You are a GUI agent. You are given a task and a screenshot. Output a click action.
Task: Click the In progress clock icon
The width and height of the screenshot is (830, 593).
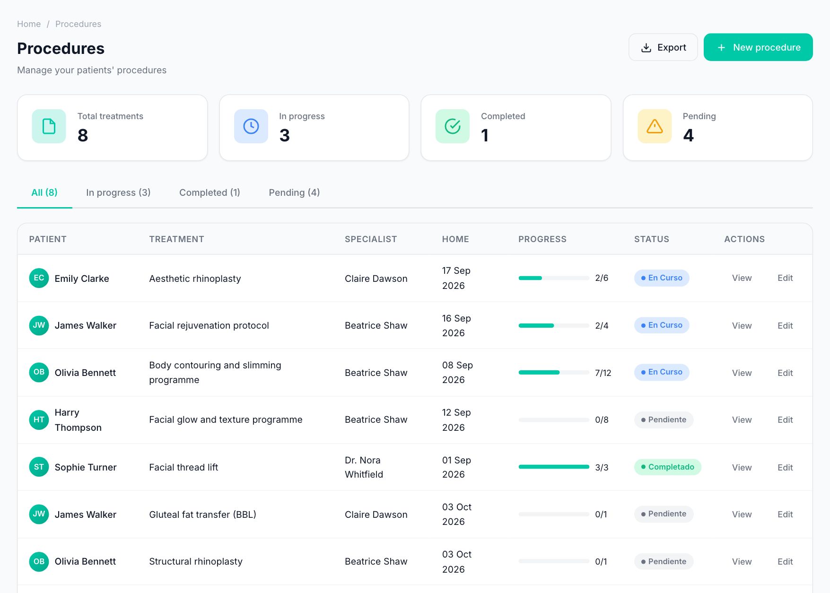coord(251,126)
